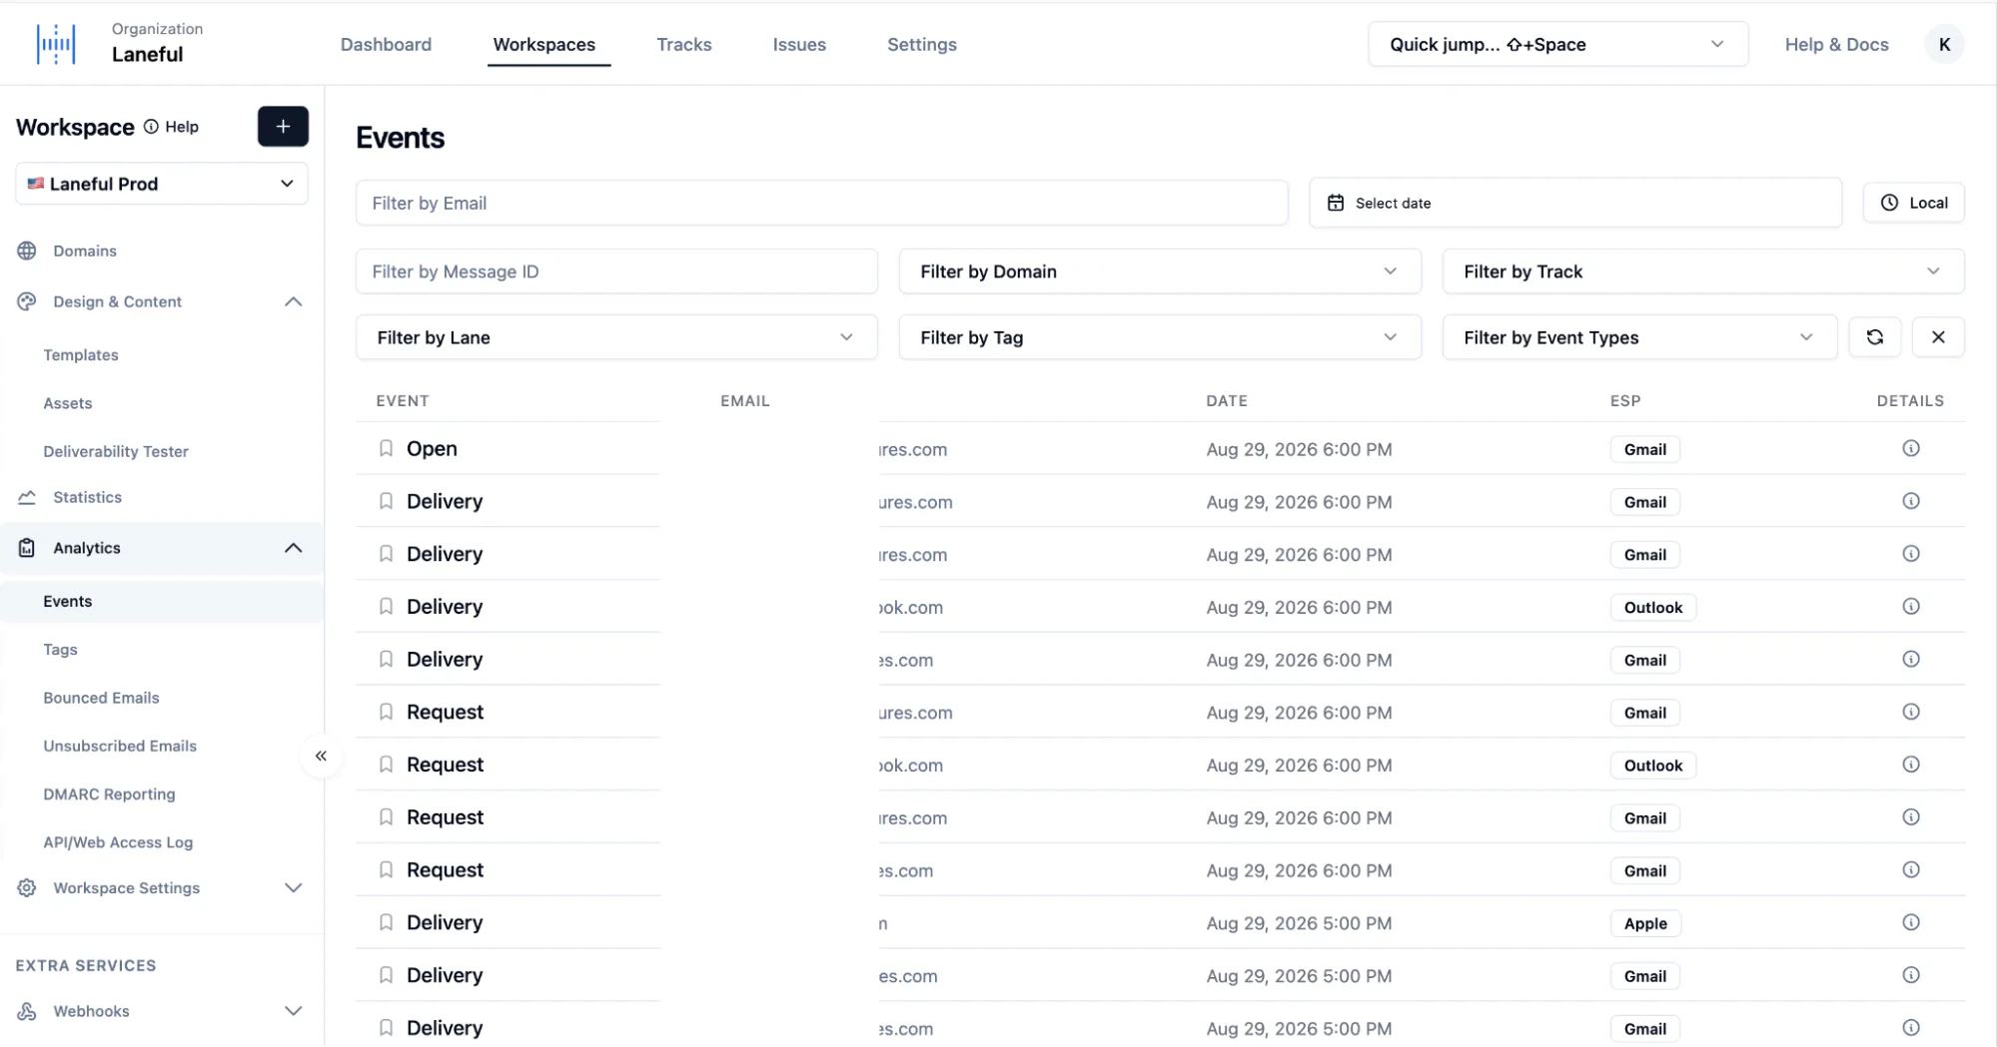The height and width of the screenshot is (1047, 1997).
Task: Open details icon for first Outlook Delivery row
Action: pyautogui.click(x=1910, y=606)
